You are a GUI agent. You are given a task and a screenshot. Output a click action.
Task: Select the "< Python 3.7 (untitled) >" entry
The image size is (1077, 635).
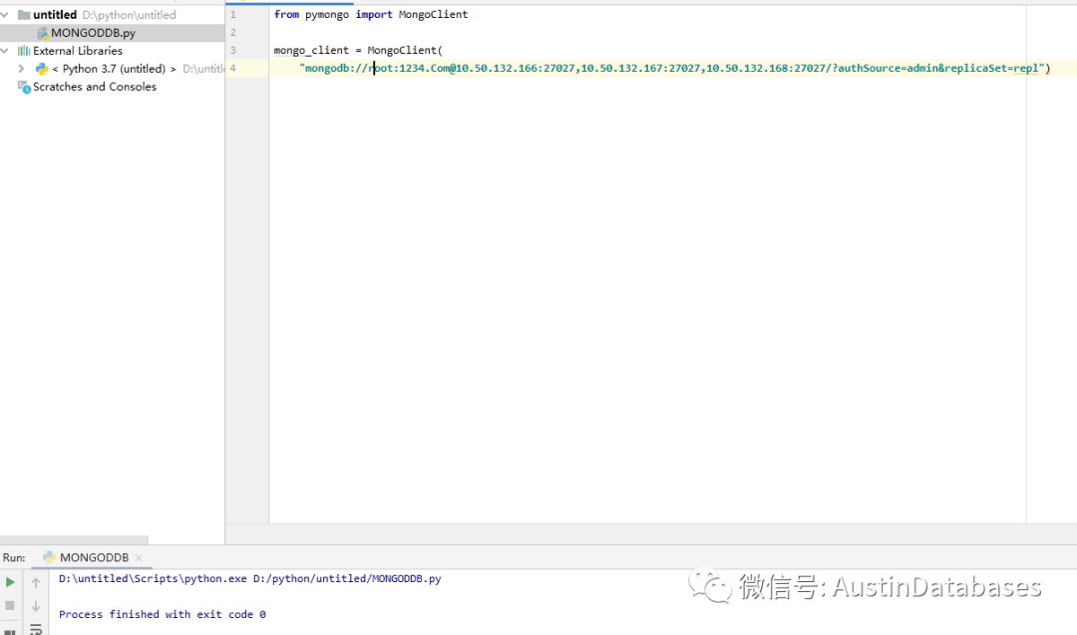114,69
